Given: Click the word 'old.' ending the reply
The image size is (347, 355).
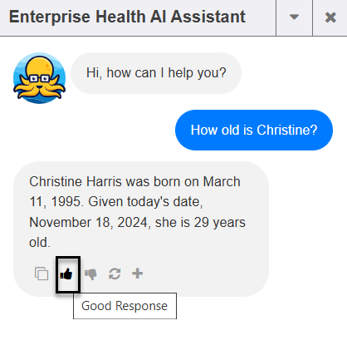Looking at the screenshot, I should pos(40,243).
